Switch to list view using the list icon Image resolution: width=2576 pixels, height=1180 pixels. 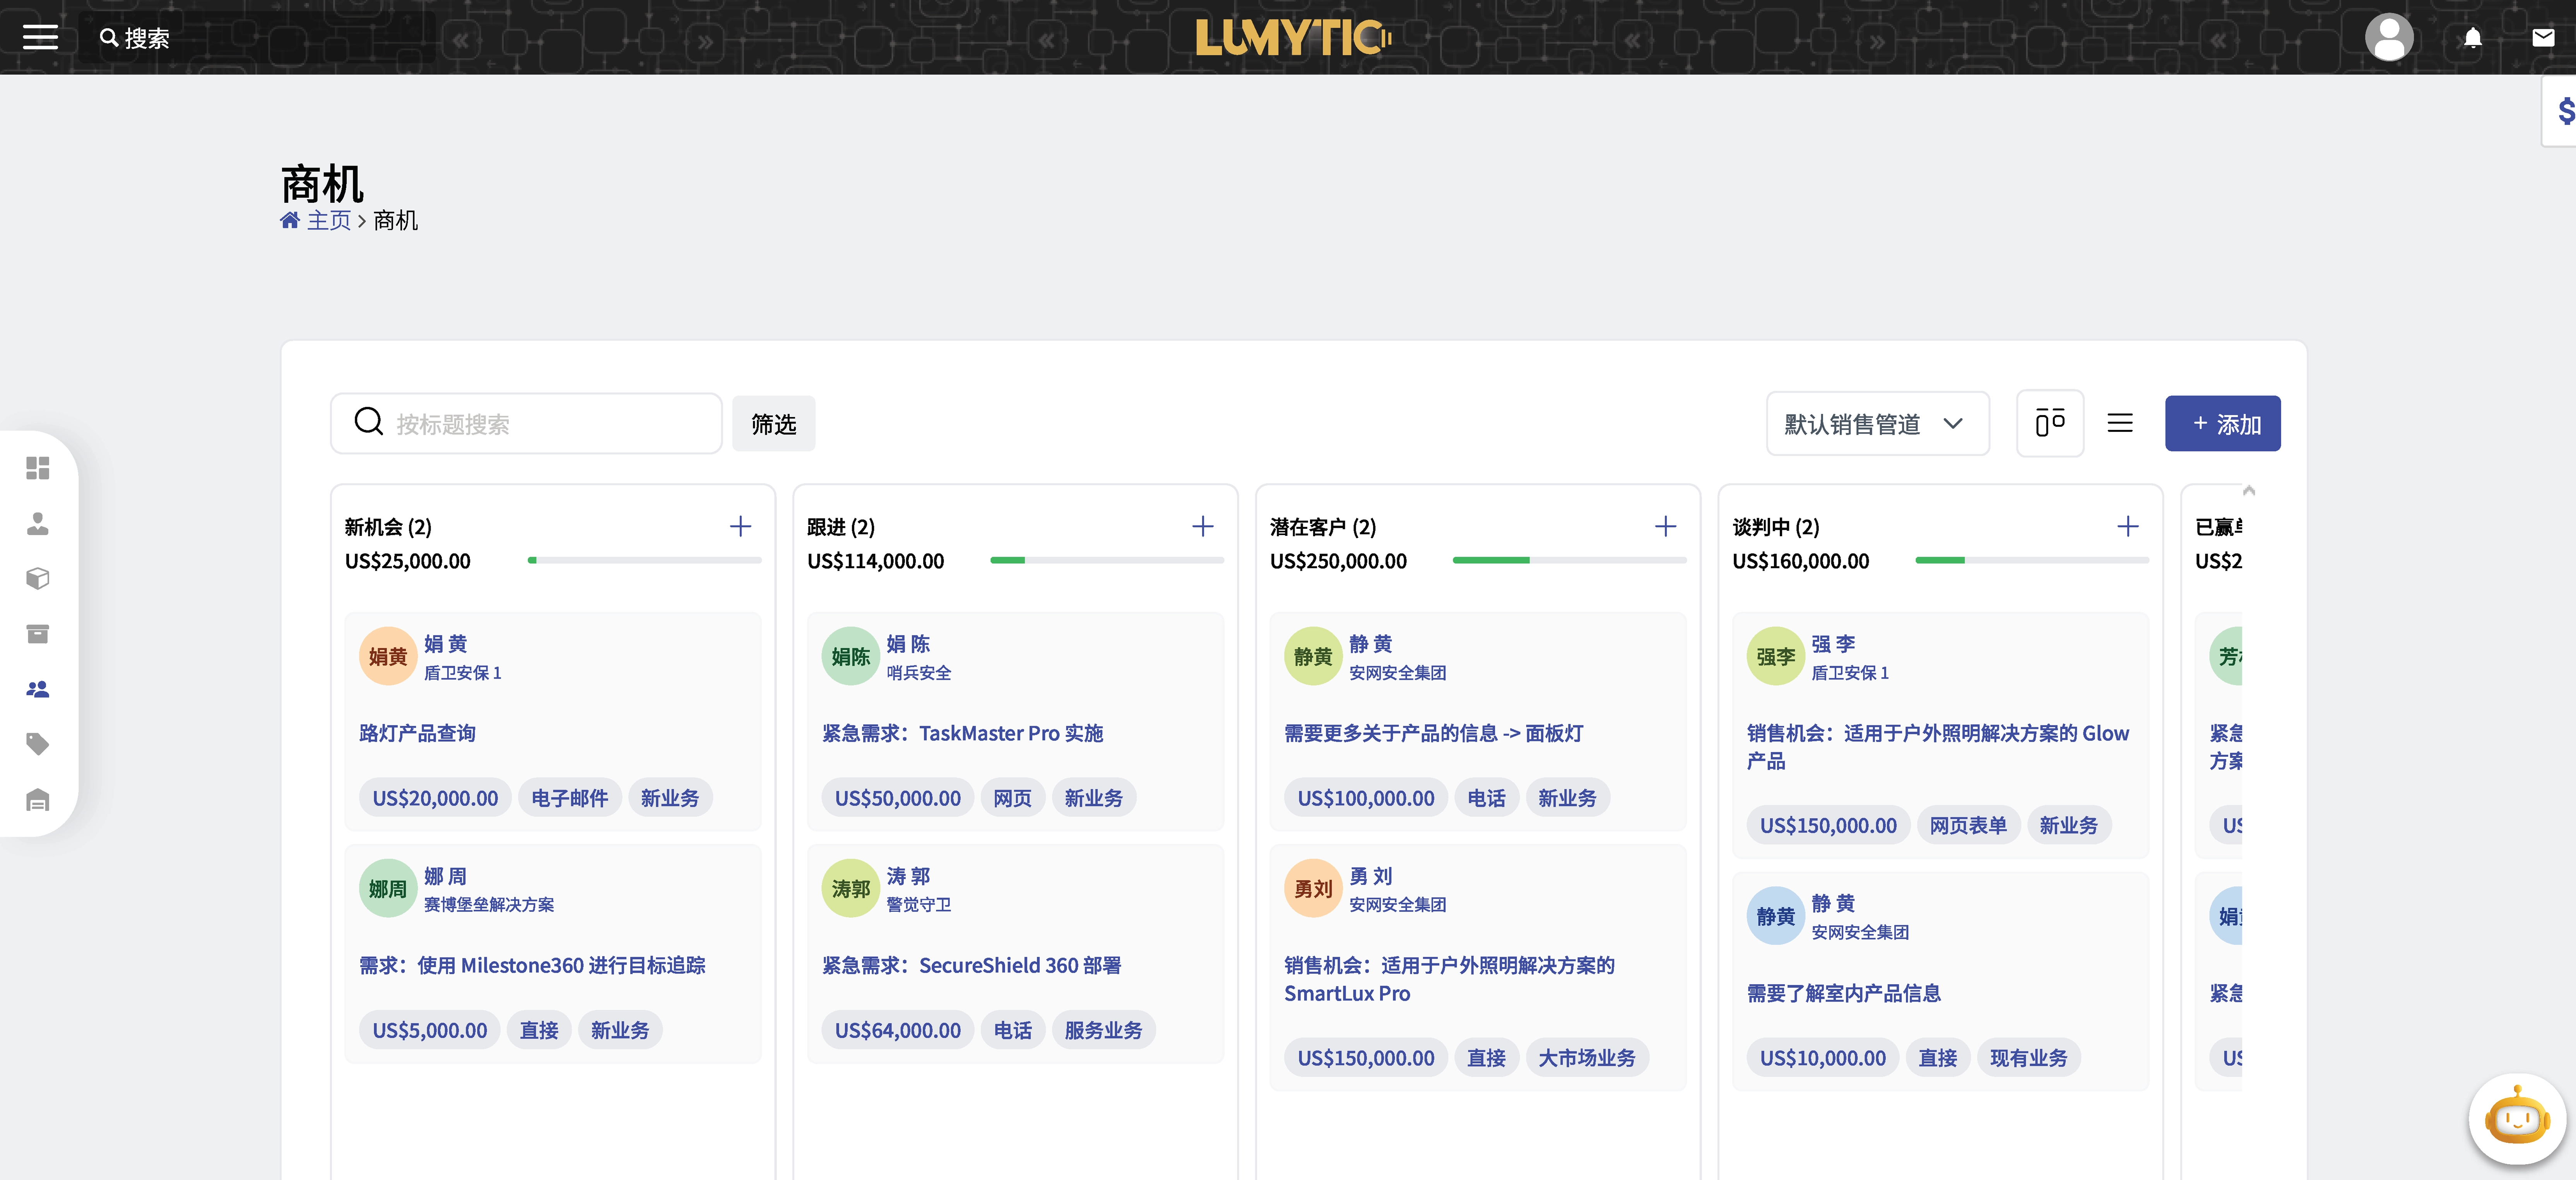point(2119,422)
